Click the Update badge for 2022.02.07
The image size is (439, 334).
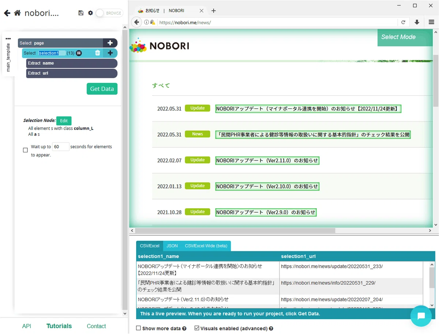[x=198, y=160]
